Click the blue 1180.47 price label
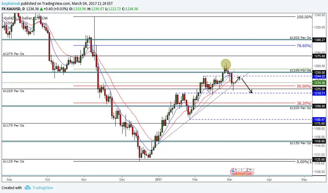The height and width of the screenshot is (193, 328). pos(319,120)
